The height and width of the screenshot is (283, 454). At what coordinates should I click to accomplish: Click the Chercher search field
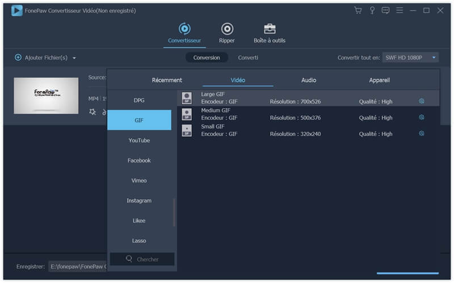pos(142,259)
